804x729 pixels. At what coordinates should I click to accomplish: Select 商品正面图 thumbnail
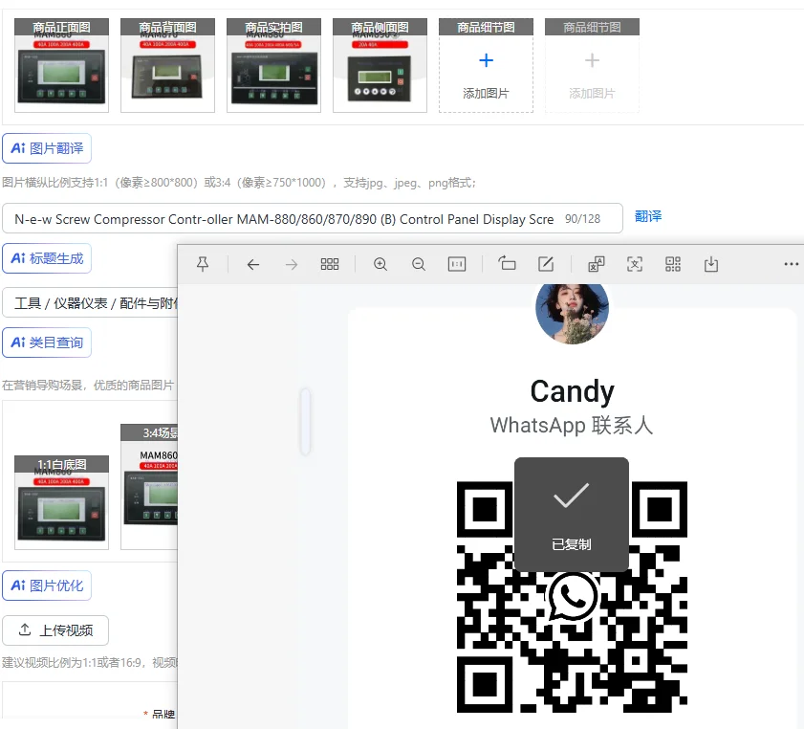pyautogui.click(x=61, y=65)
